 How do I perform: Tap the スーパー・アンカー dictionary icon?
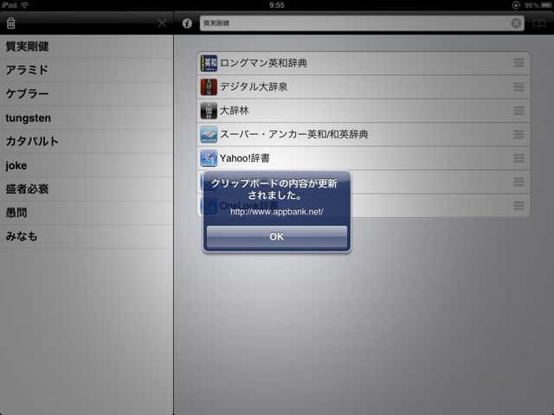tap(209, 135)
